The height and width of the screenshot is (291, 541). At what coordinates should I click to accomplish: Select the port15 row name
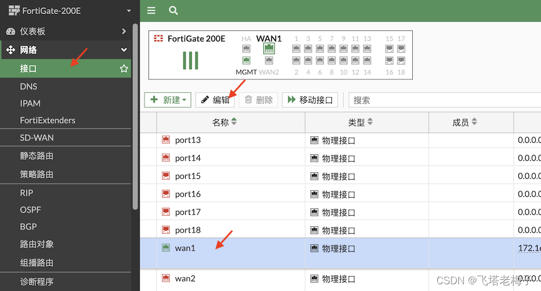[x=188, y=176]
